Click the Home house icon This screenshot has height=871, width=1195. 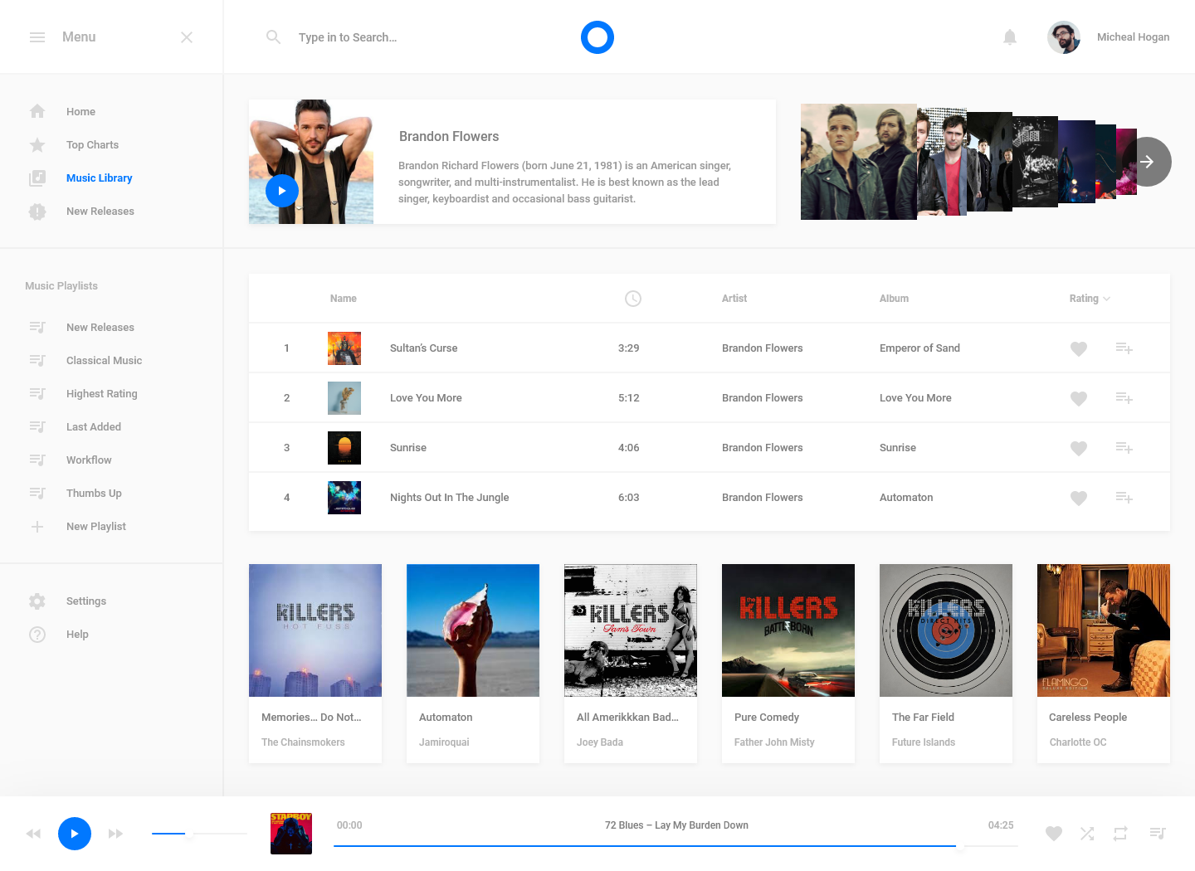(37, 111)
